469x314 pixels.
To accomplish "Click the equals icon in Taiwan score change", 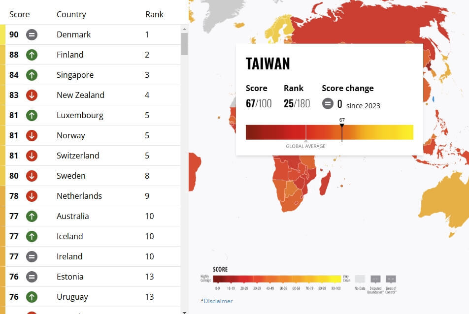I will click(x=328, y=104).
